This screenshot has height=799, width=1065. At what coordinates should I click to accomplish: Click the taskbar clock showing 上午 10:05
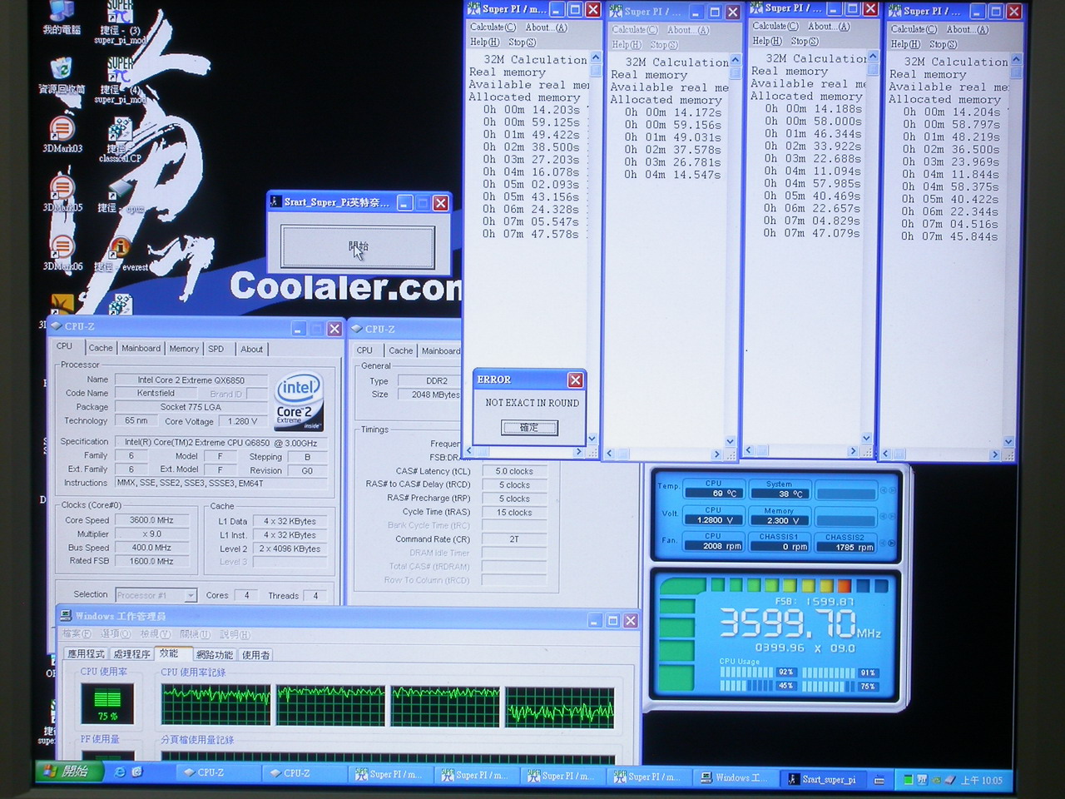981,780
